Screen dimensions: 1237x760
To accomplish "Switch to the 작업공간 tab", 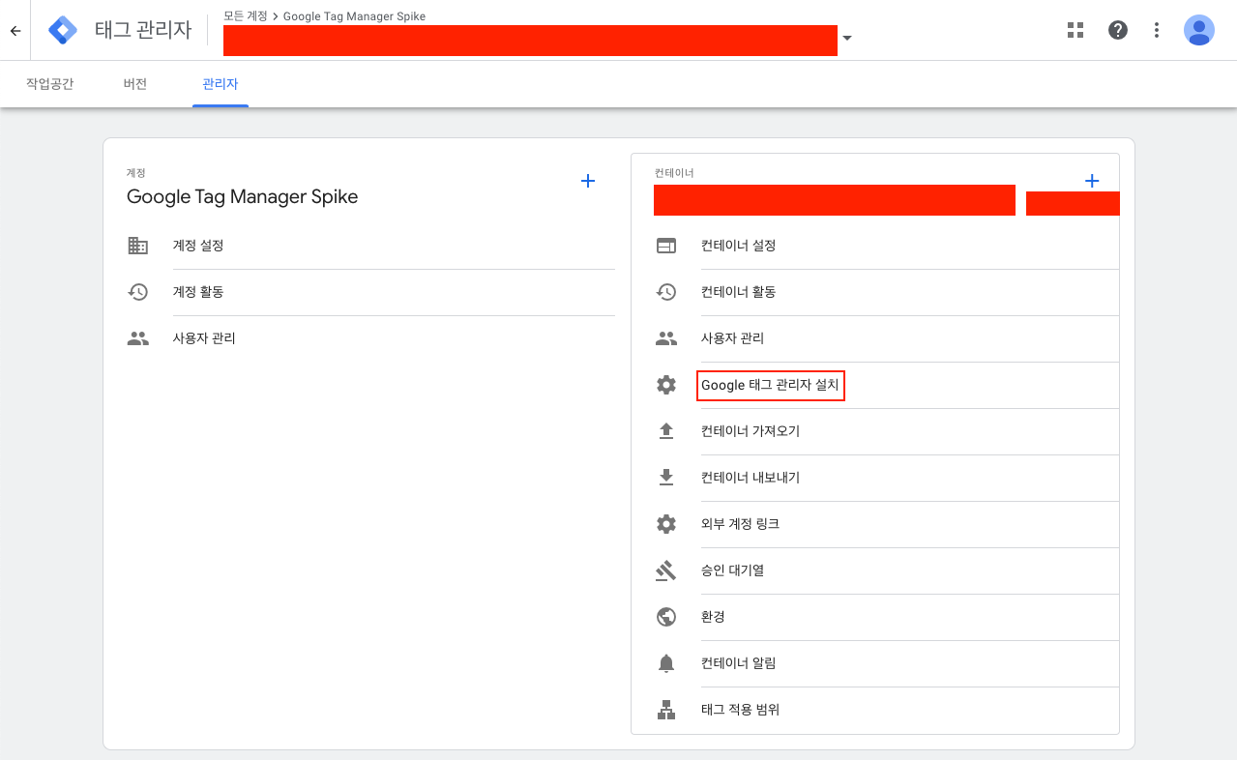I will [50, 84].
